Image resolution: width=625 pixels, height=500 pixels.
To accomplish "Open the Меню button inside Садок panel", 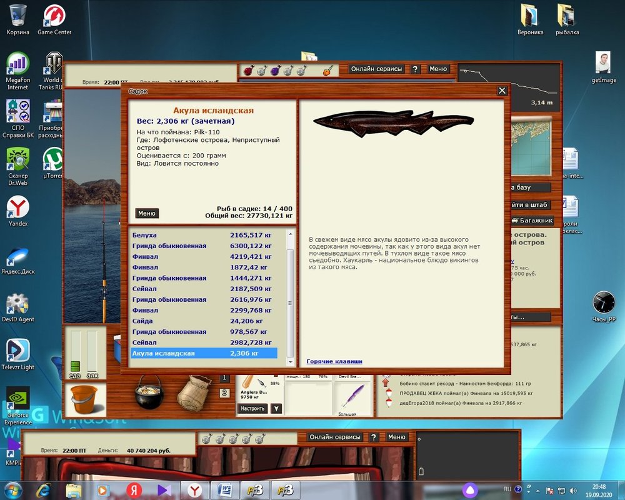I will pos(147,214).
